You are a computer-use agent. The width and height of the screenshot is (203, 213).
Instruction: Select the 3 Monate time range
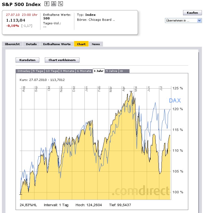pos(67,71)
